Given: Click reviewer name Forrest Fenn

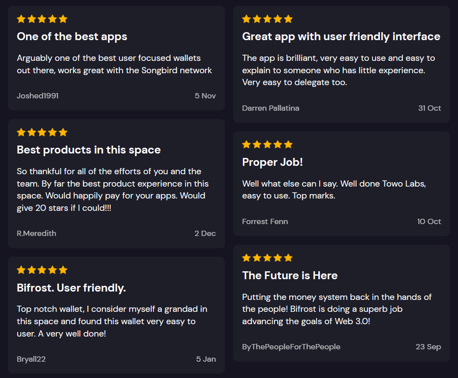Looking at the screenshot, I should point(265,221).
